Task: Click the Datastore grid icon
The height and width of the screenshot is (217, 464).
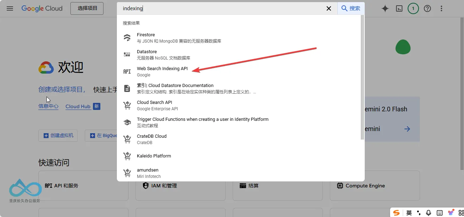Action: 127,55
